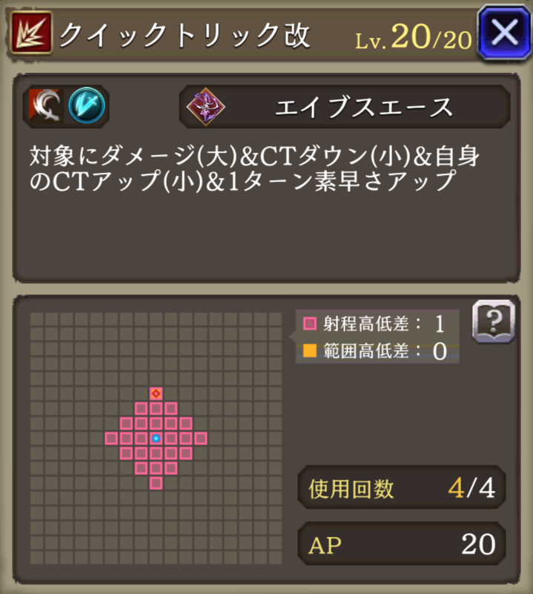Tap the teal dagger element icon
Image resolution: width=533 pixels, height=594 pixels.
[87, 106]
